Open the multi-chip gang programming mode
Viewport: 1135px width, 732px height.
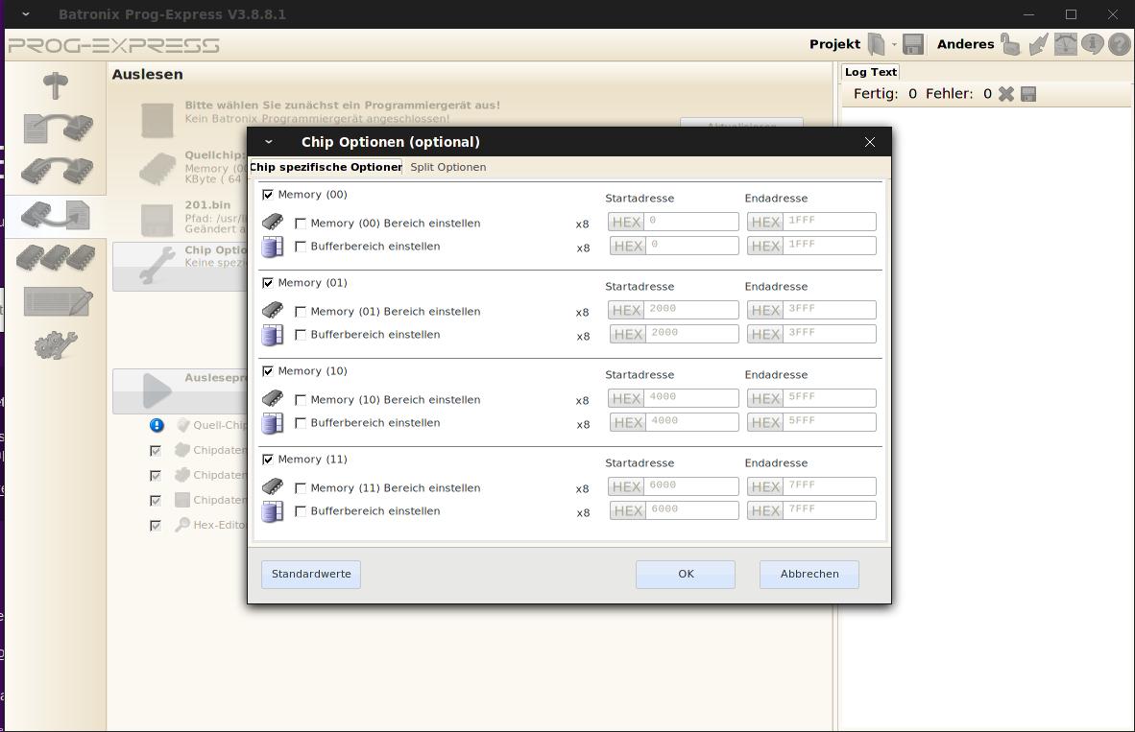tap(56, 257)
